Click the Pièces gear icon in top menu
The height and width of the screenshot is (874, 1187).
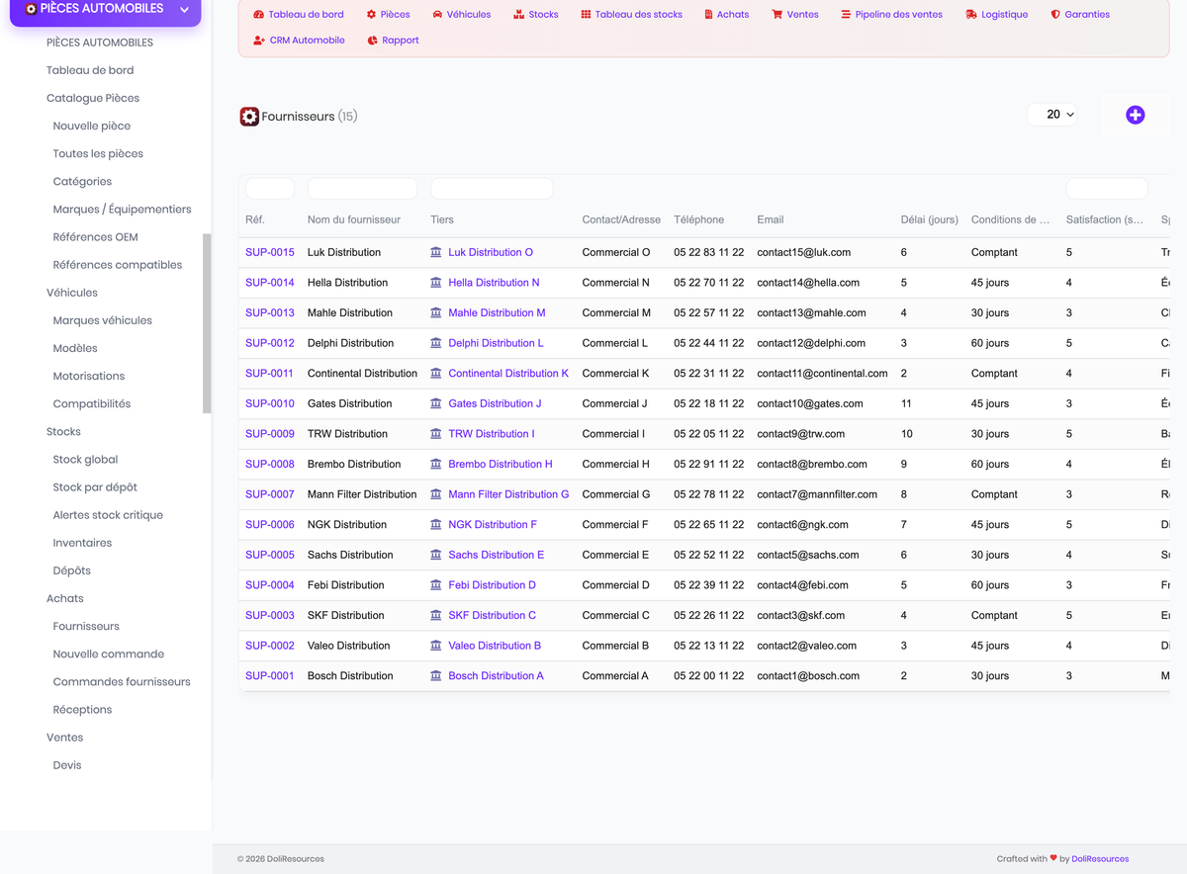click(371, 15)
